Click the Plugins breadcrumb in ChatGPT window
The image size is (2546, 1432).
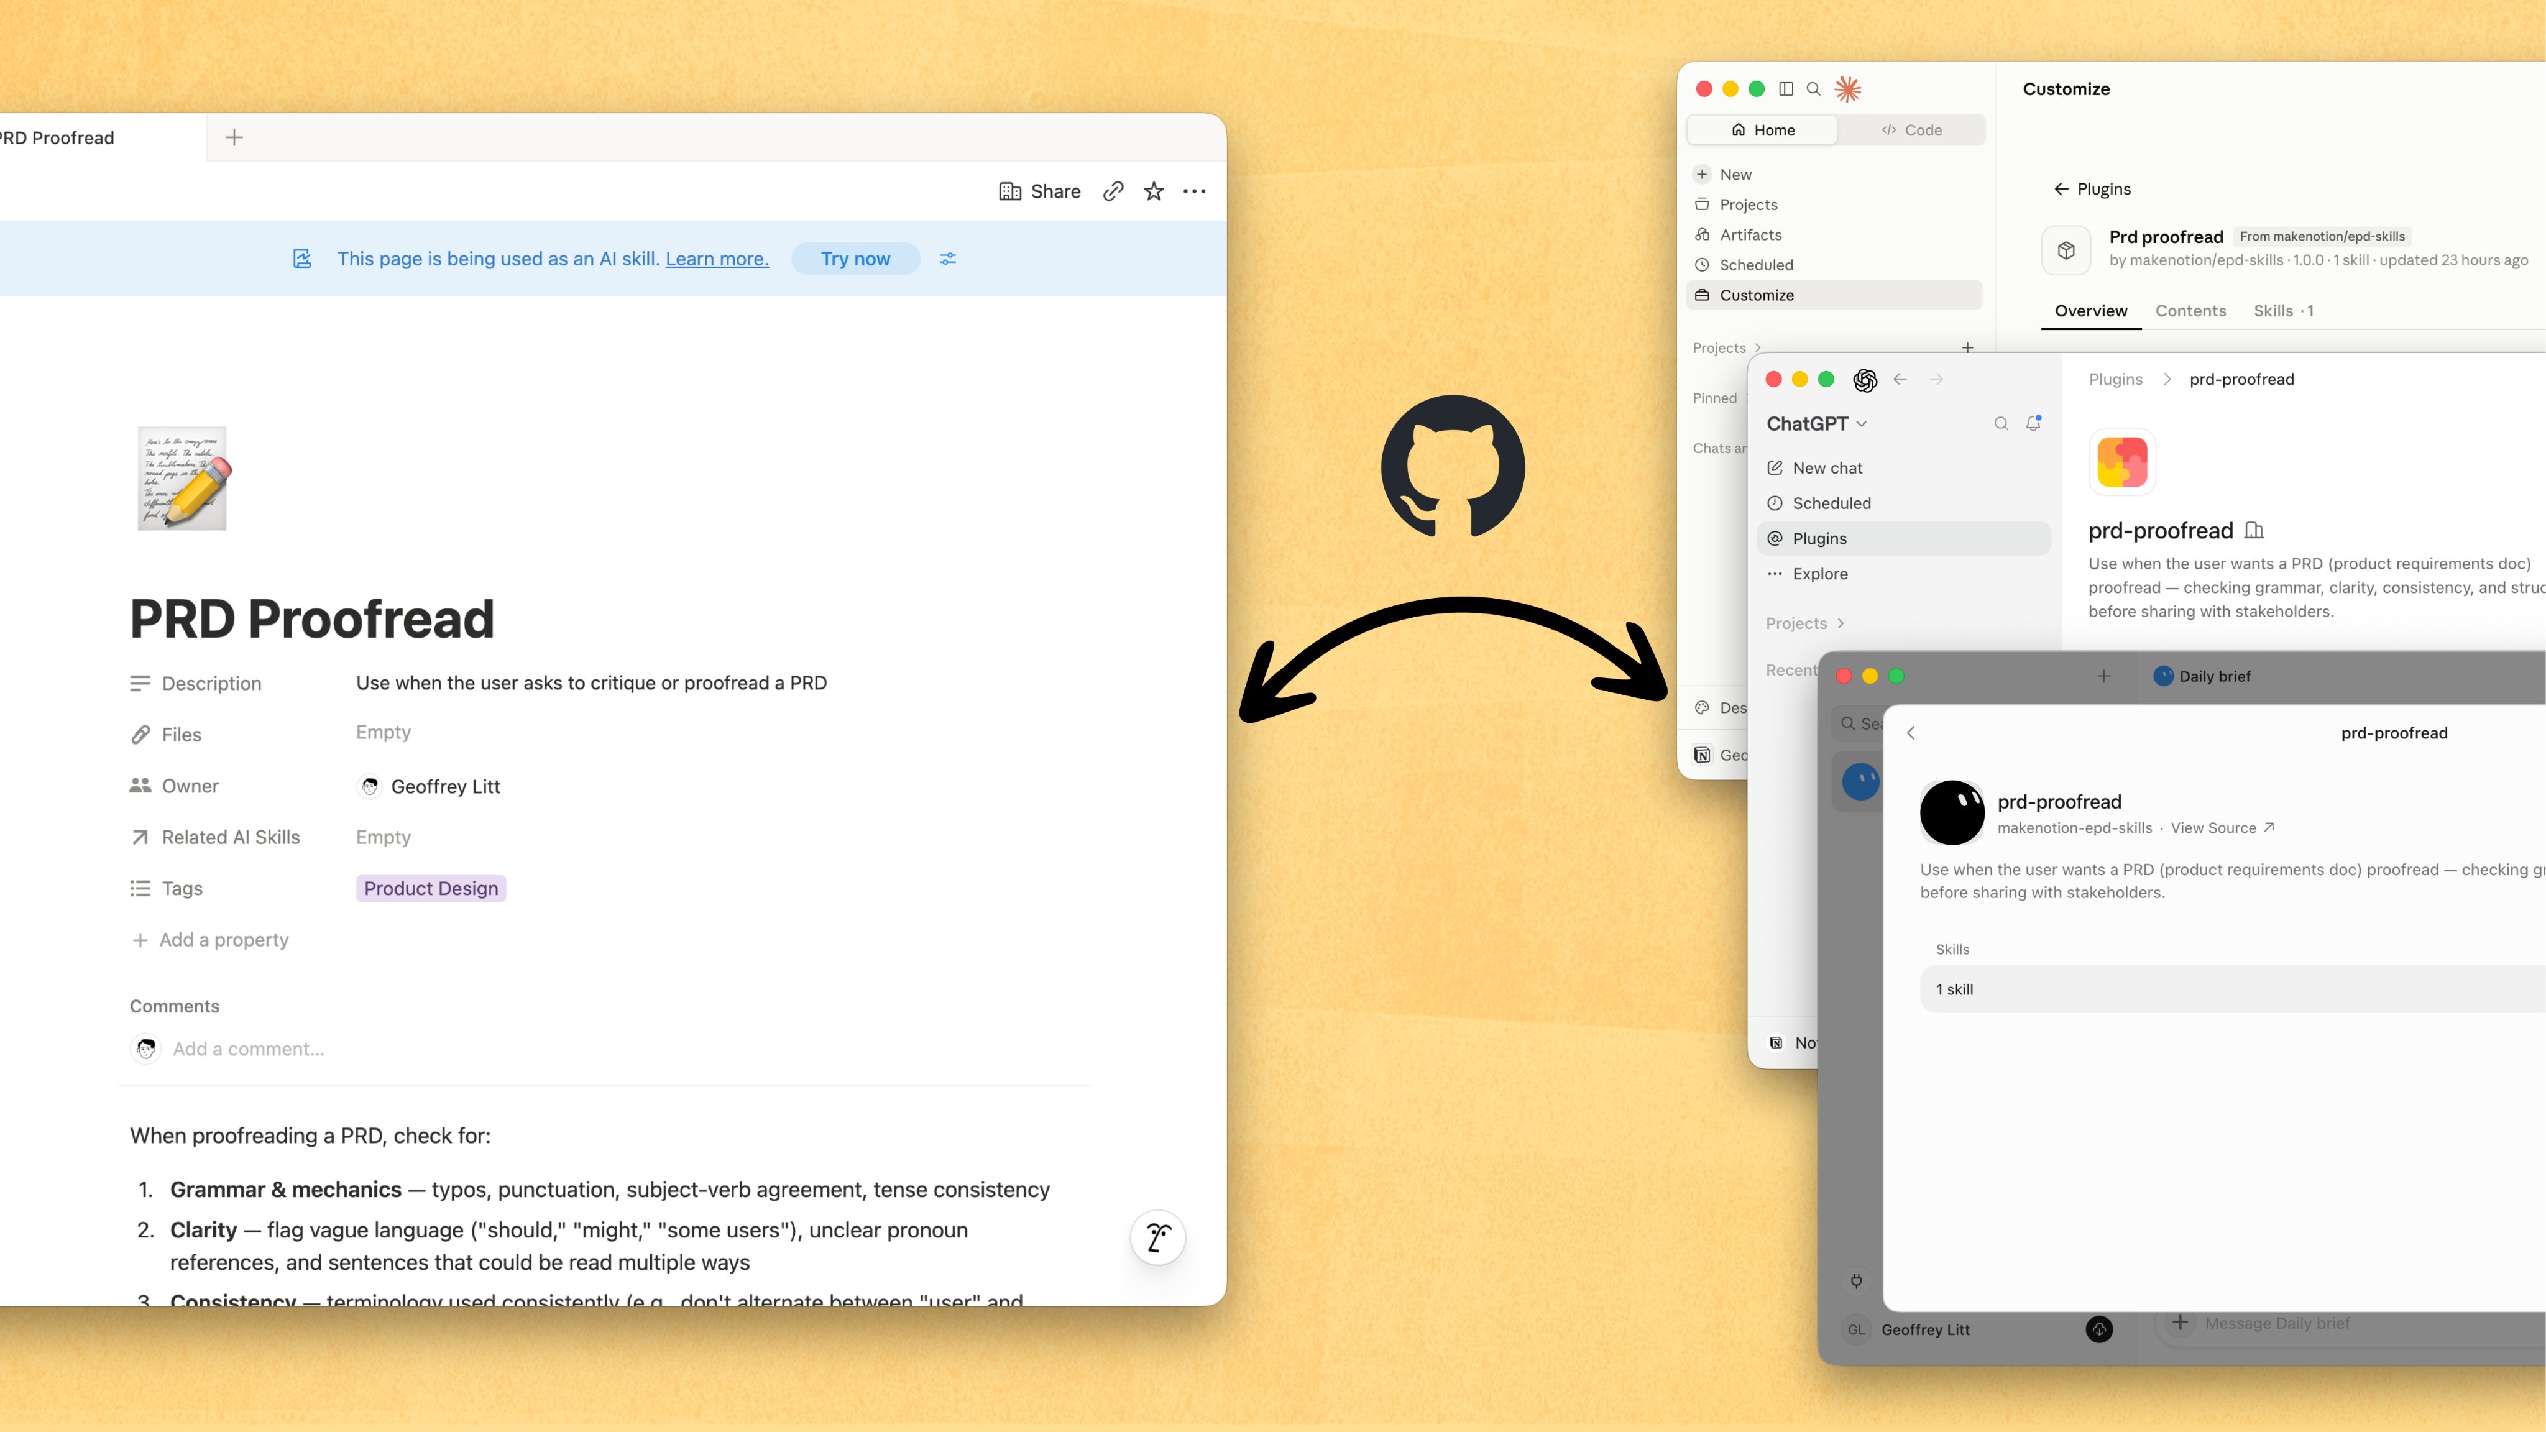[2115, 380]
